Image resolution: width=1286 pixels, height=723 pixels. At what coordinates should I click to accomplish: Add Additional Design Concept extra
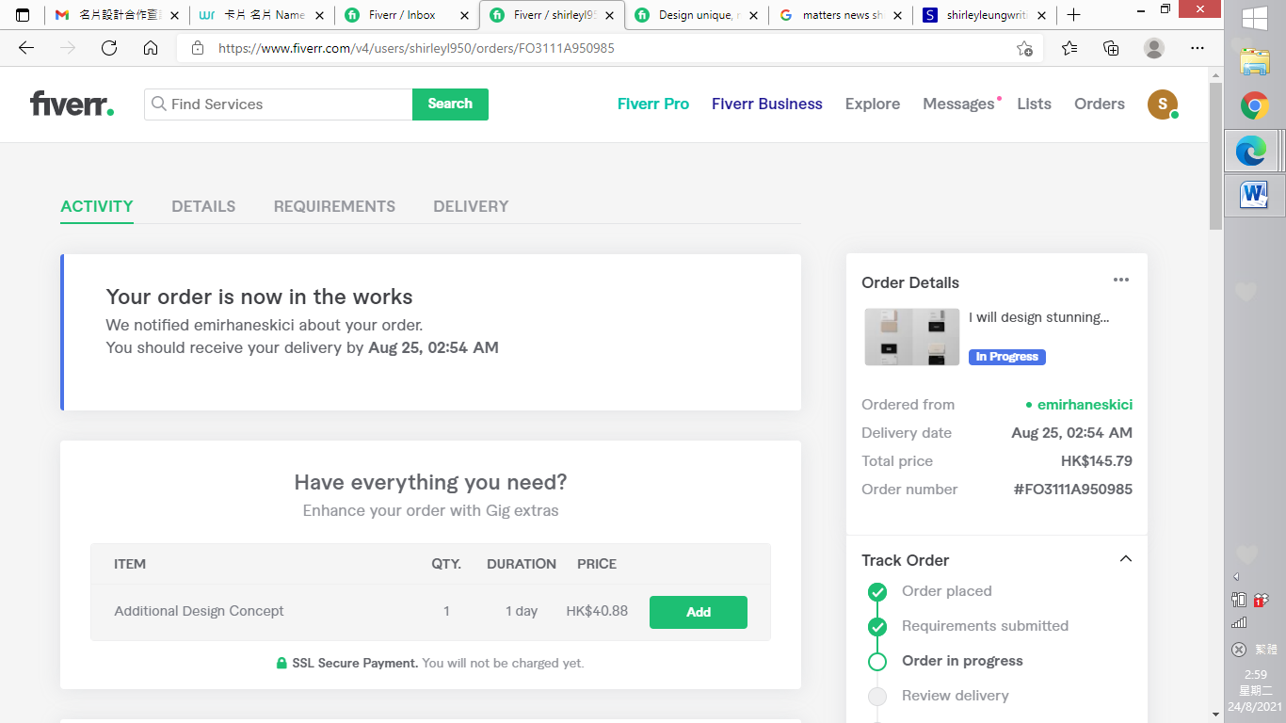point(699,612)
